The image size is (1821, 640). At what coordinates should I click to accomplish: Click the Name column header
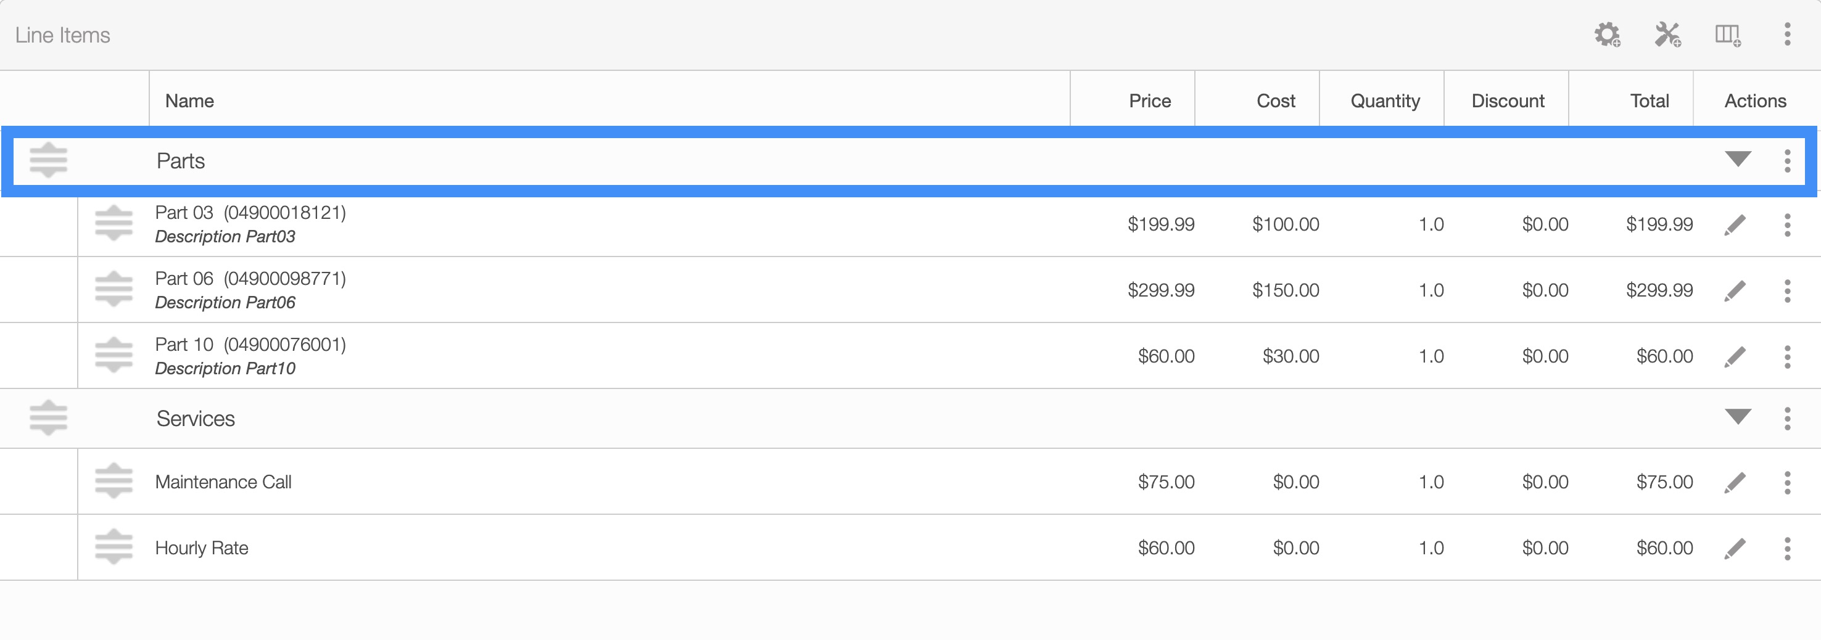tap(189, 101)
